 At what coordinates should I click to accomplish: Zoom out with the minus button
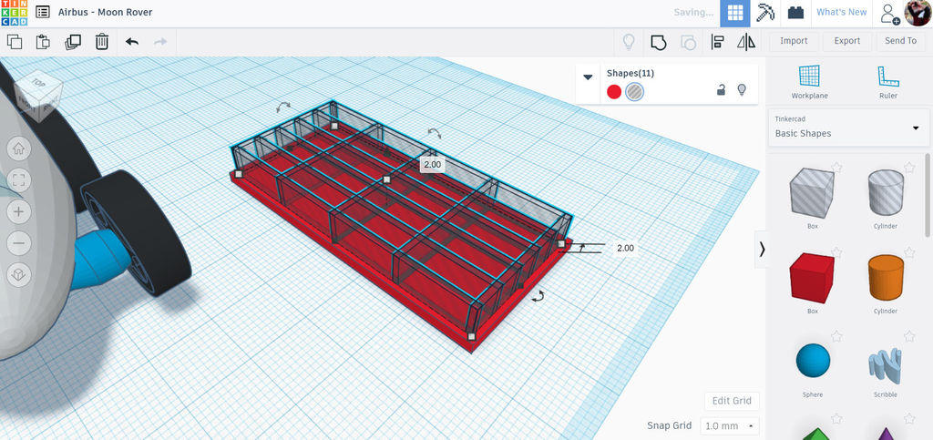click(x=18, y=243)
